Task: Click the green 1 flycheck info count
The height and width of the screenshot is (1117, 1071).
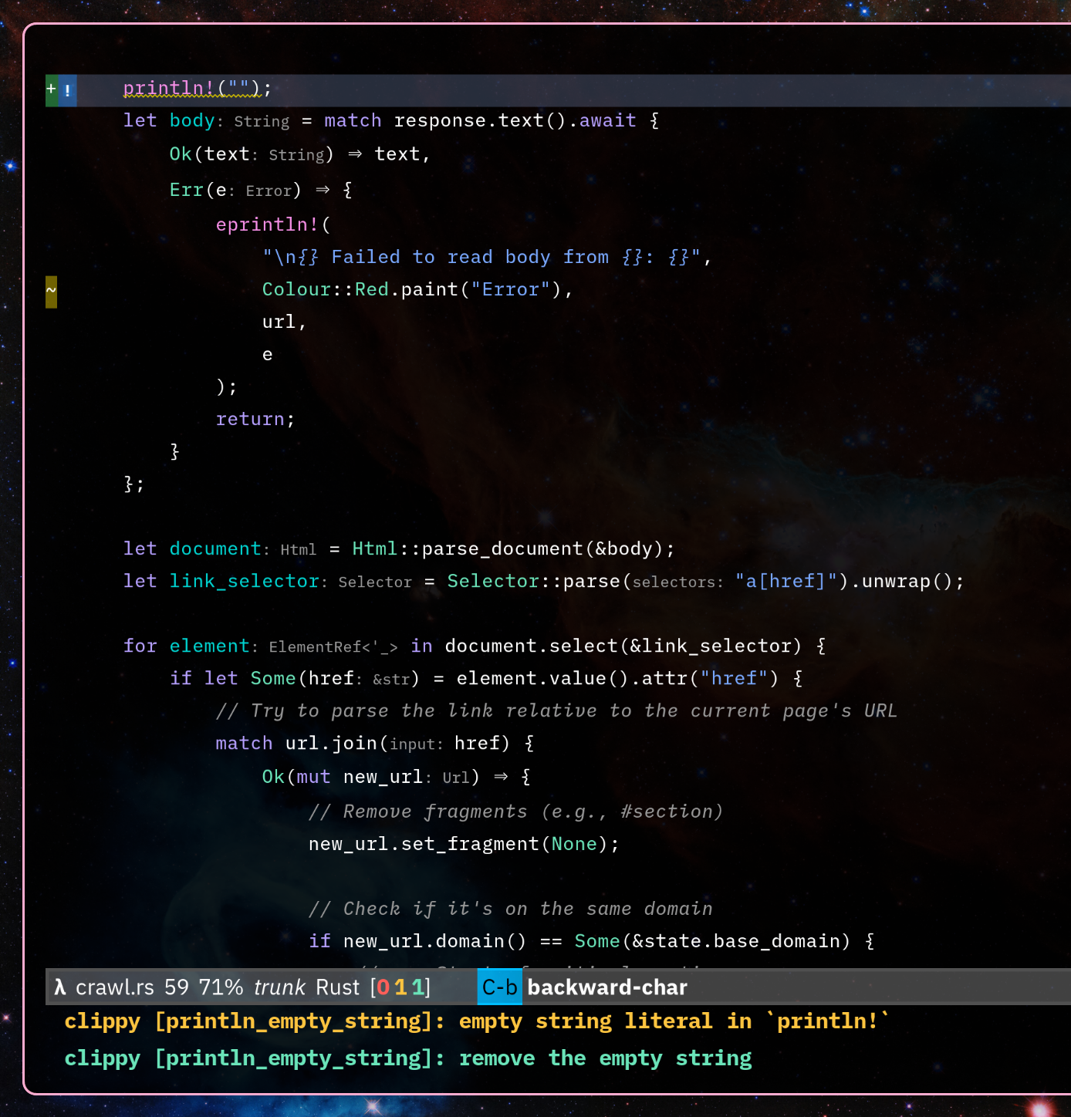Action: click(417, 987)
